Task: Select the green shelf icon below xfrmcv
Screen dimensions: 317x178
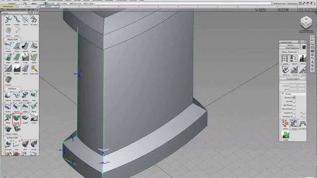Action: click(285, 136)
